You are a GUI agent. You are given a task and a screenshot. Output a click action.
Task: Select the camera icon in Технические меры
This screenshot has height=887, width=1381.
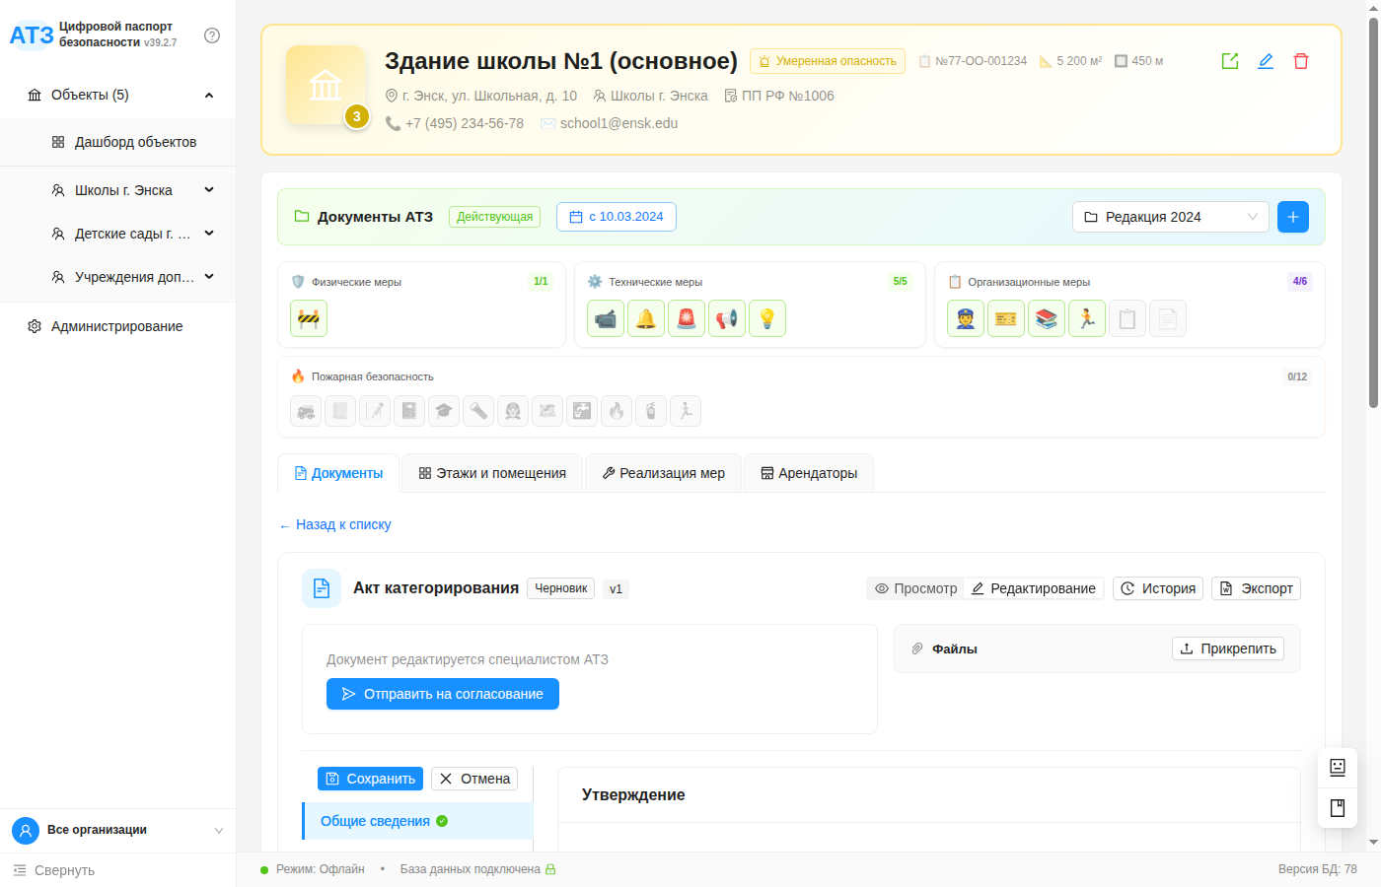coord(606,317)
